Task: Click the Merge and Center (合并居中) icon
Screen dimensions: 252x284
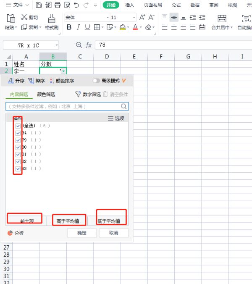Action: point(222,18)
